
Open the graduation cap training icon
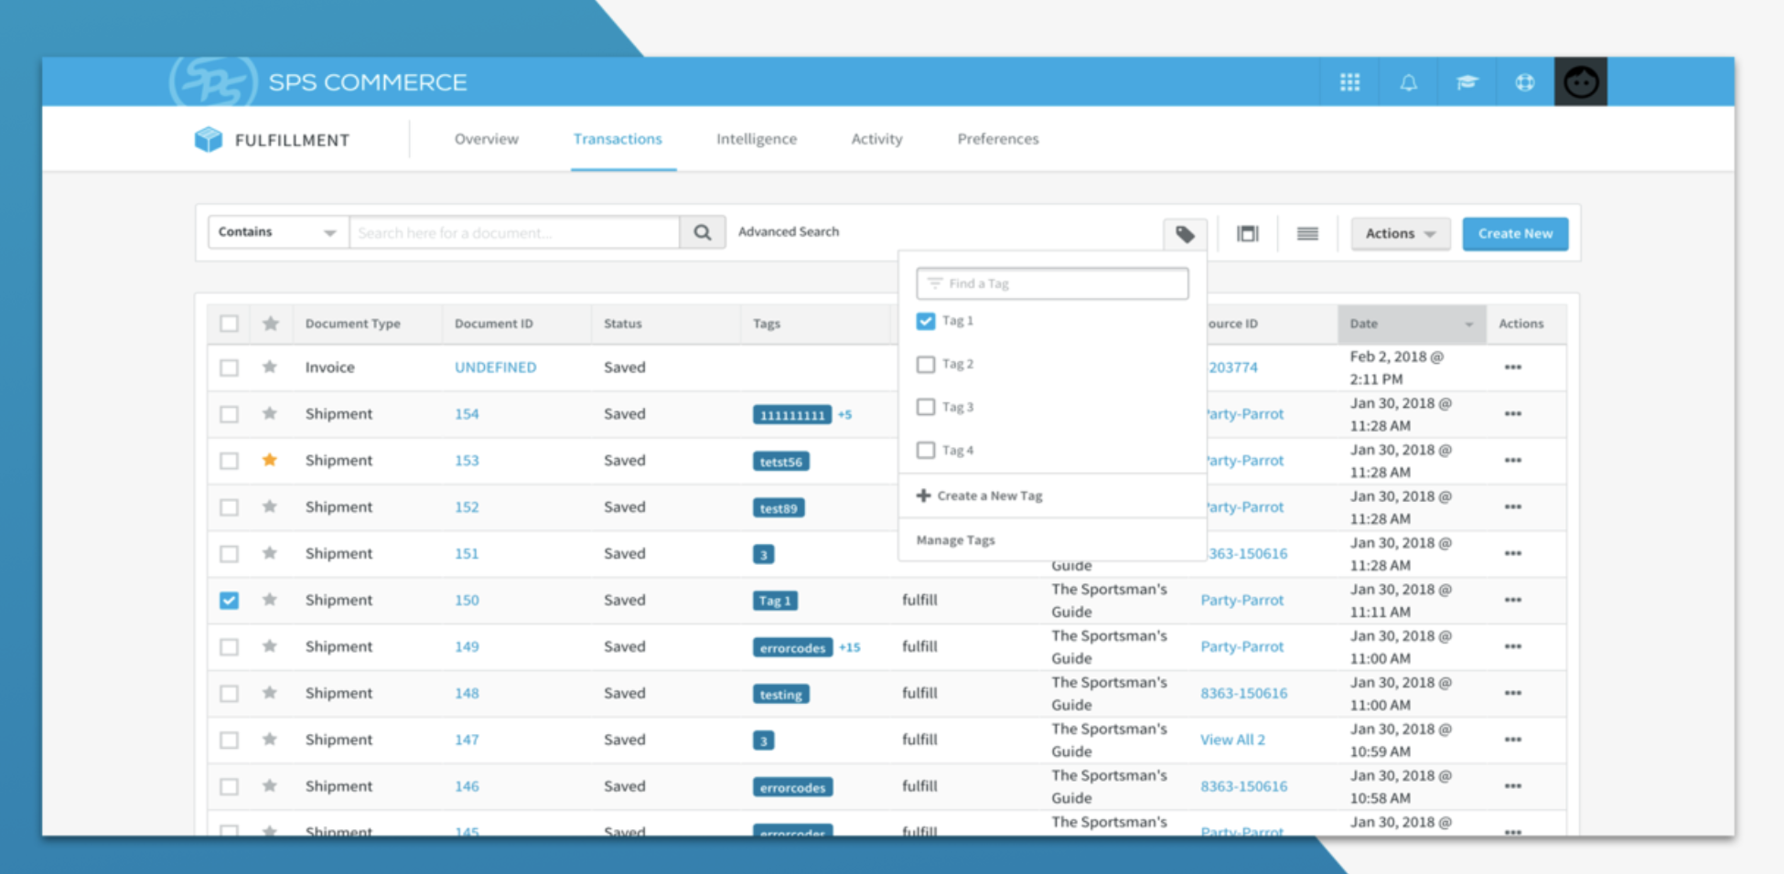click(1467, 82)
